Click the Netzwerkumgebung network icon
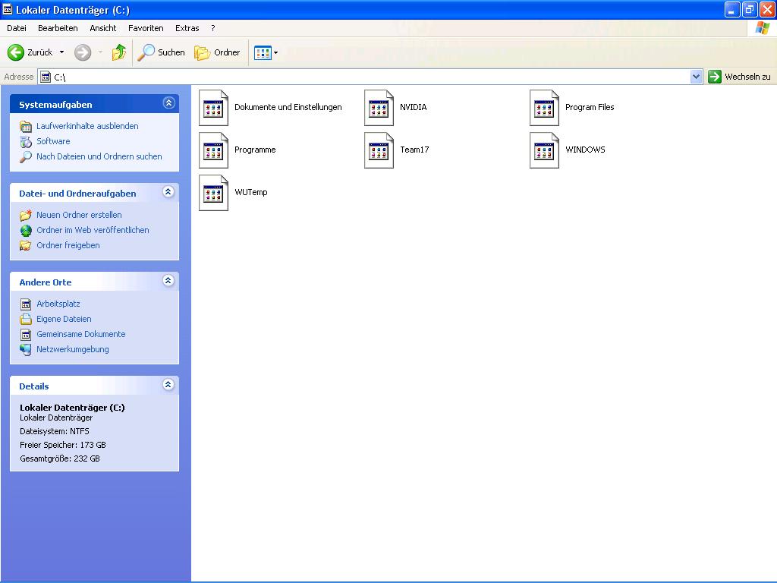Image resolution: width=777 pixels, height=583 pixels. tap(26, 349)
